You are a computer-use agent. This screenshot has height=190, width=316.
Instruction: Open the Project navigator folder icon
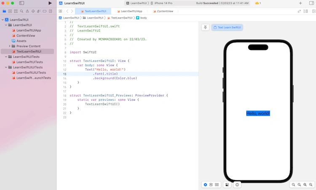[x=4, y=11]
